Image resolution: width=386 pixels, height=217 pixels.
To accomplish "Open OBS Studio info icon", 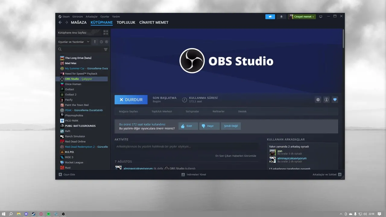I will pos(326,99).
